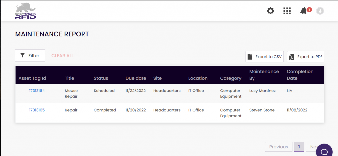Sort by Category column header
This screenshot has height=156, width=338.
pos(231,78)
